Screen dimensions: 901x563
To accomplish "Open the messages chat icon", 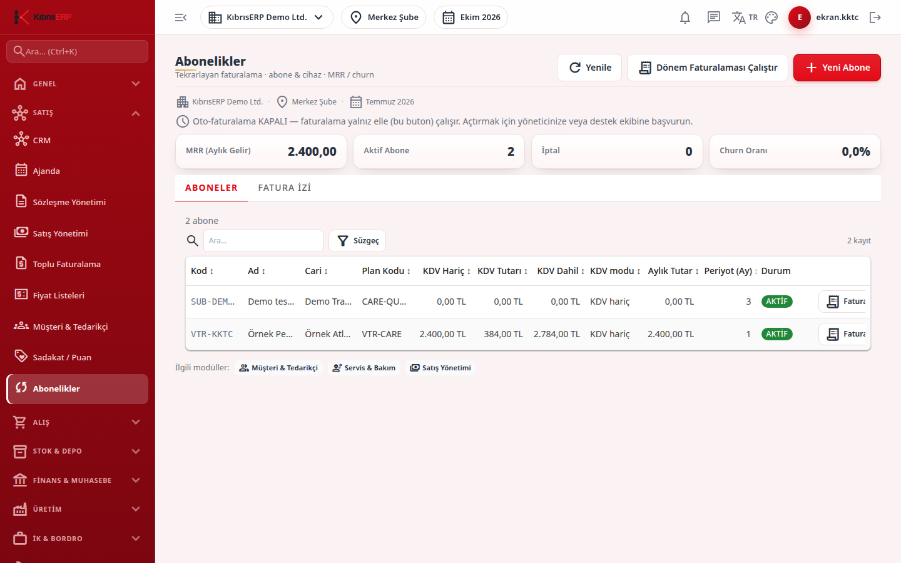I will (x=714, y=18).
